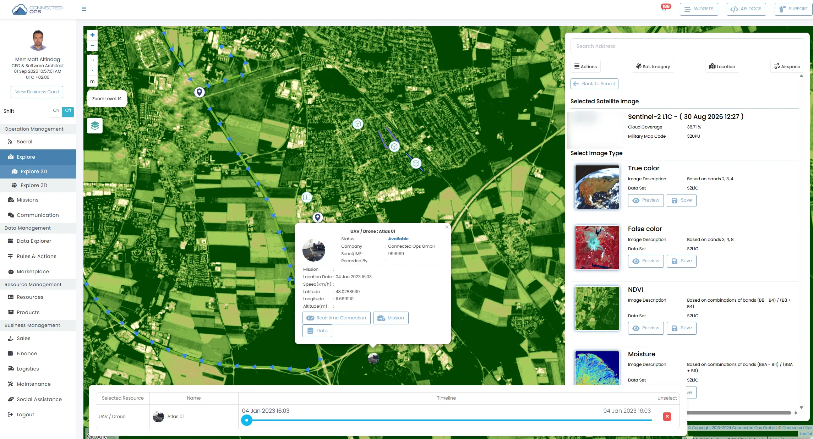Change measurement unit with the m button
Image resolution: width=813 pixels, height=439 pixels.
coord(92,81)
